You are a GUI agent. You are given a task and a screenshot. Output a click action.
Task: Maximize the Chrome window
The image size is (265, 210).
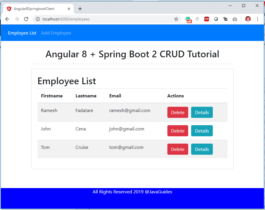point(244,6)
